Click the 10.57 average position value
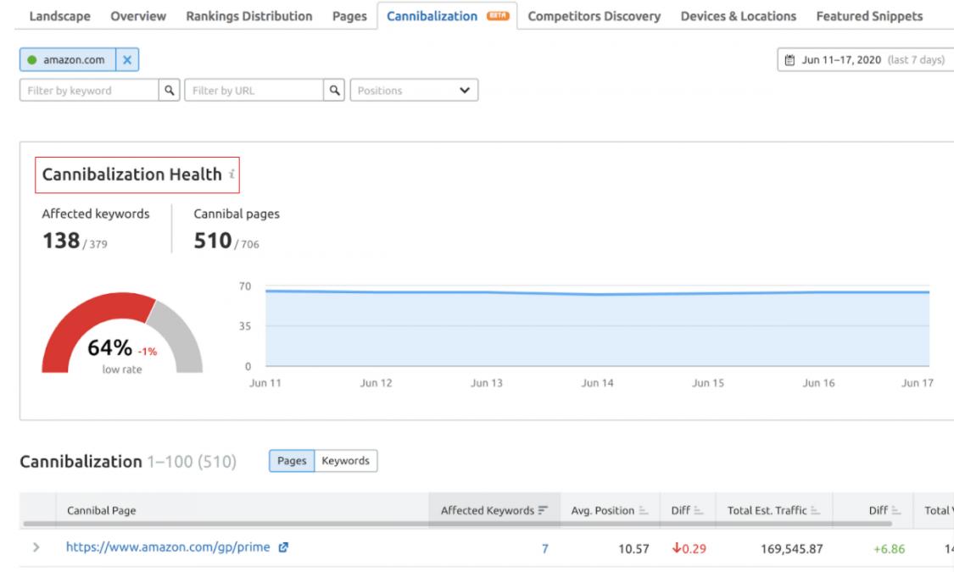Screen dimensions: 954x572 pyautogui.click(x=633, y=549)
